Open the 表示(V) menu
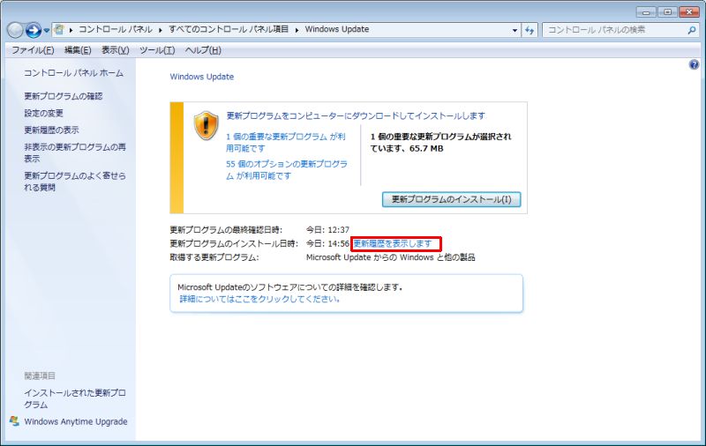 click(116, 50)
